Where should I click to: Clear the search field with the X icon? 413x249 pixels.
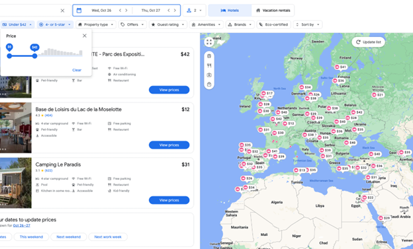click(x=62, y=11)
